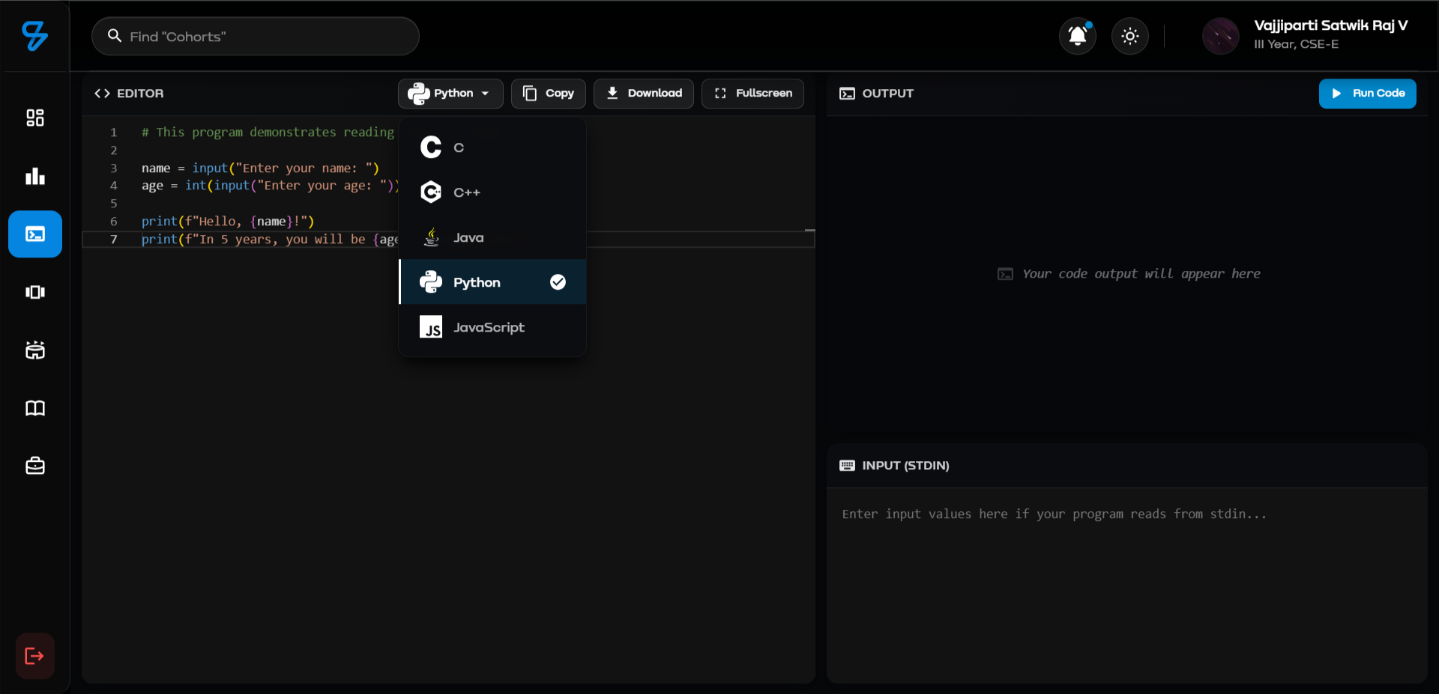
Task: Click the checkmark next to Python
Action: 558,282
